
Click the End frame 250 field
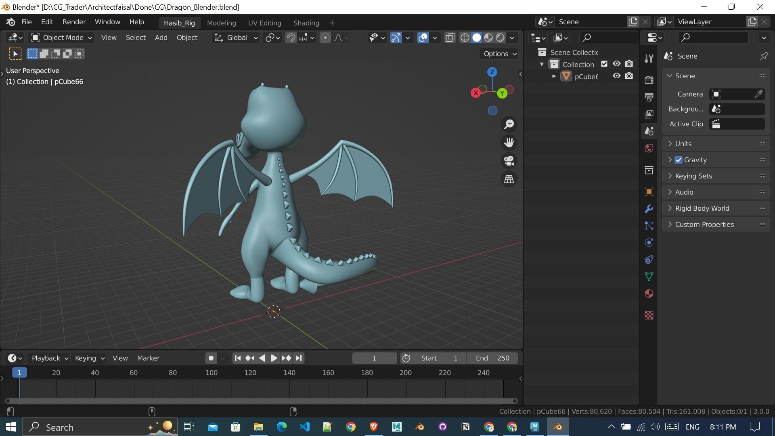tap(492, 358)
